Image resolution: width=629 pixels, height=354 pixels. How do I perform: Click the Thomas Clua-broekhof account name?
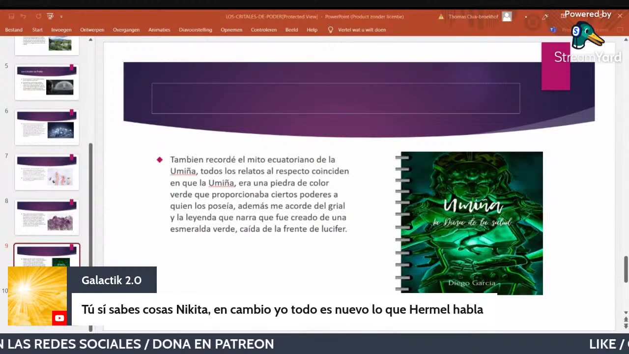tap(473, 17)
